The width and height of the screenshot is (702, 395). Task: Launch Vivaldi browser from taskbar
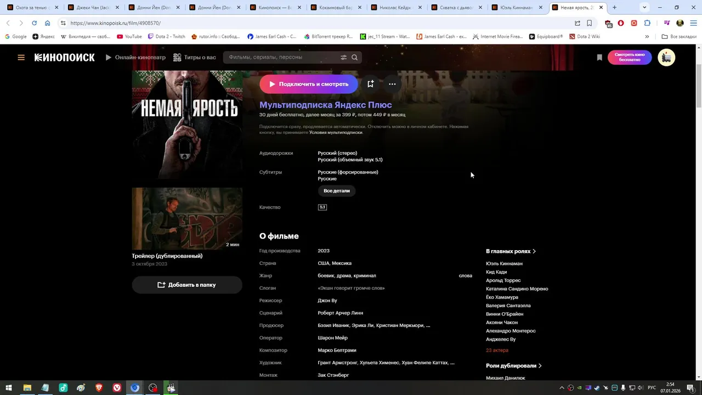click(117, 388)
